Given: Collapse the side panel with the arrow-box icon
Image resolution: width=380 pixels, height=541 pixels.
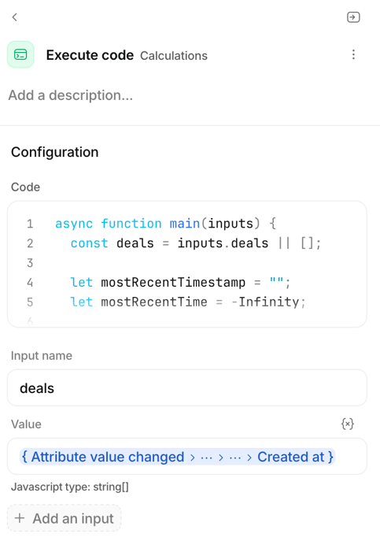Looking at the screenshot, I should 353,17.
